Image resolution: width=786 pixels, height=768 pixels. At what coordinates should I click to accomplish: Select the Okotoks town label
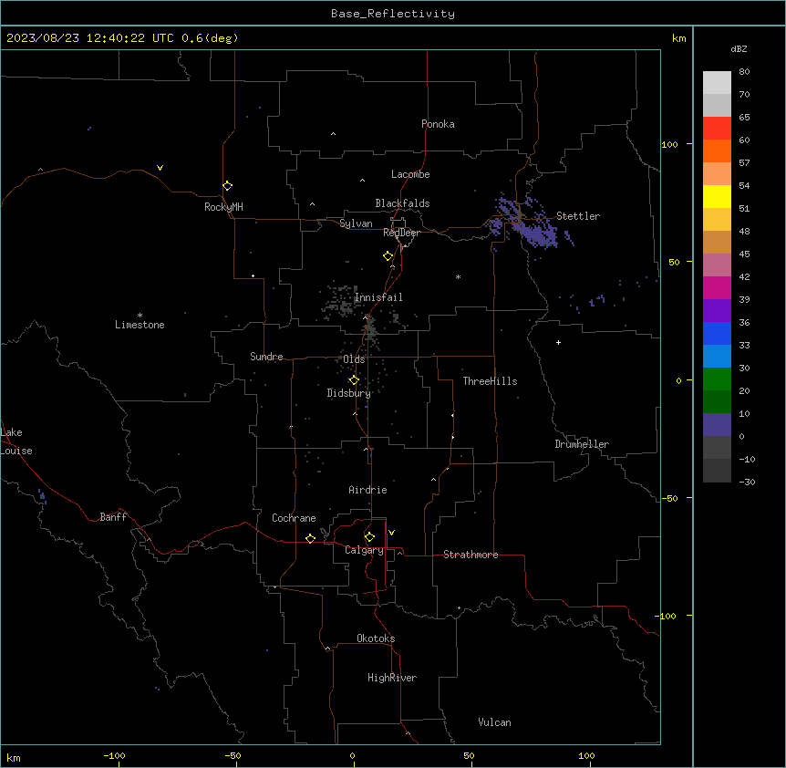pos(376,638)
